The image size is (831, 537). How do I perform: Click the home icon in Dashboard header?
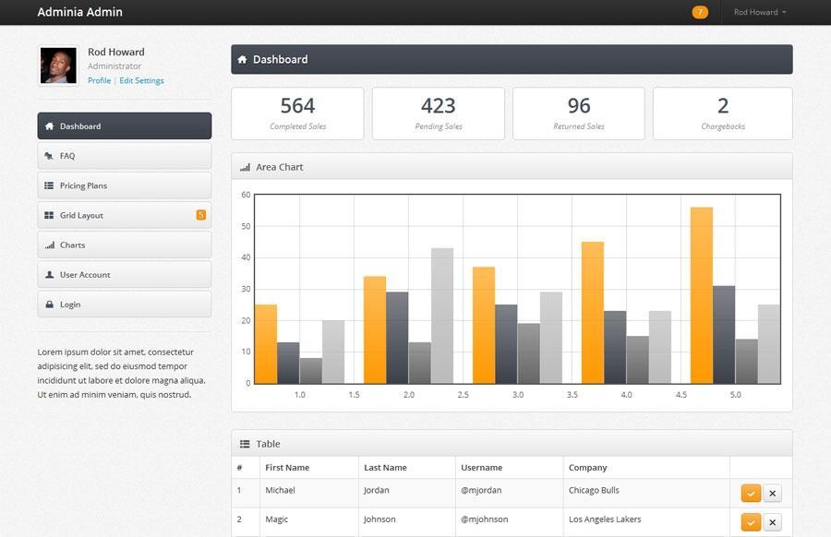(242, 59)
